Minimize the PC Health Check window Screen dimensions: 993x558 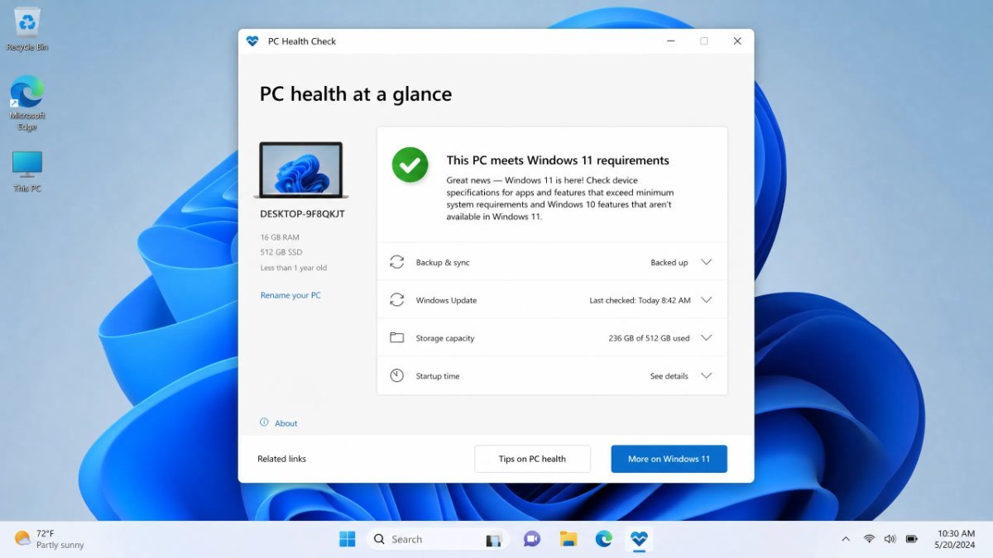click(x=670, y=41)
